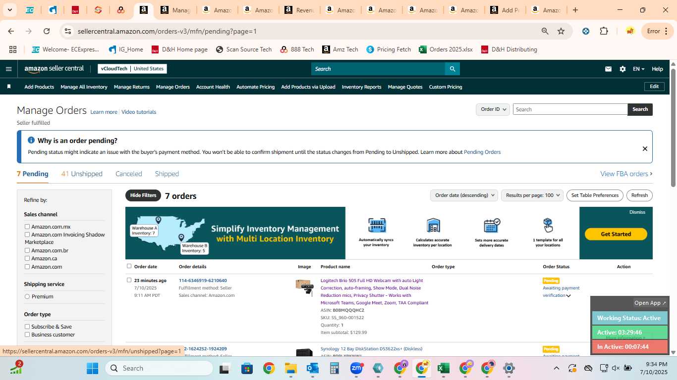This screenshot has width=677, height=380.
Task: Click the order search input field
Action: (570, 109)
